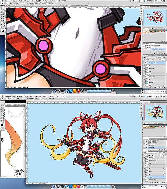Click the Photoshop icon in the upper Dock

(71, 91)
